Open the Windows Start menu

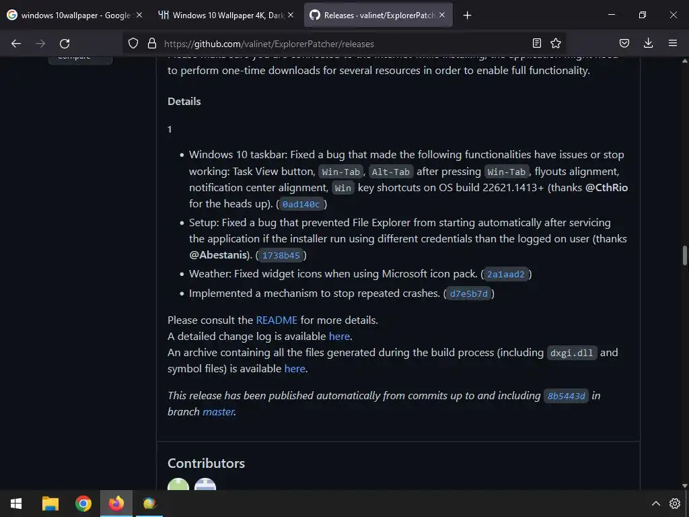click(x=16, y=504)
